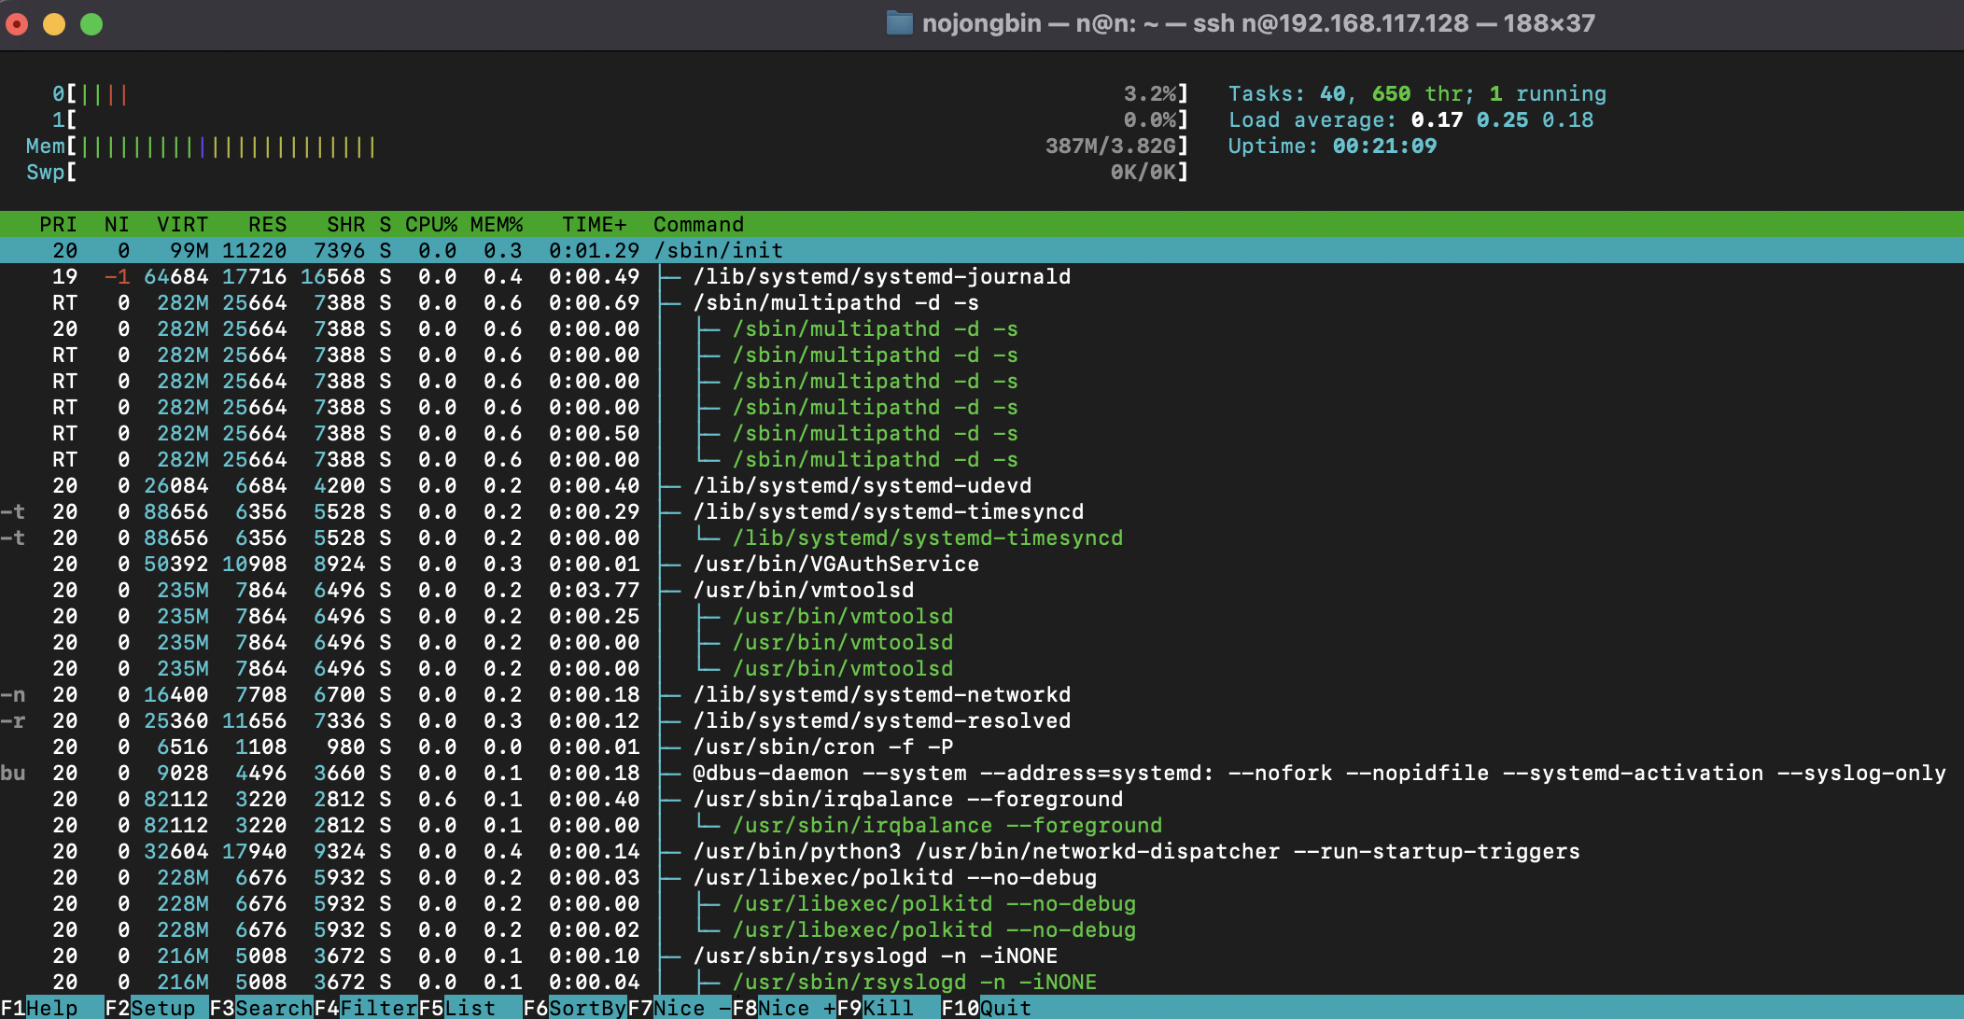This screenshot has height=1019, width=1964.
Task: Open F4 Filter in footer
Action: 365,1008
